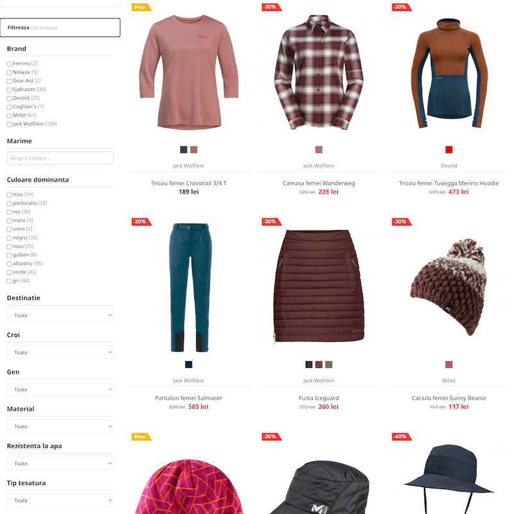This screenshot has height=514, width=513.
Task: Select dark navy swatch under Tricou Crosstrail
Action: (183, 150)
